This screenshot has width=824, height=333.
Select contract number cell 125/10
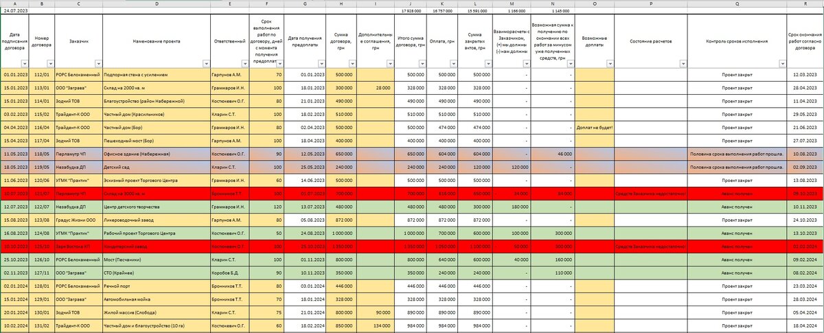click(43, 246)
